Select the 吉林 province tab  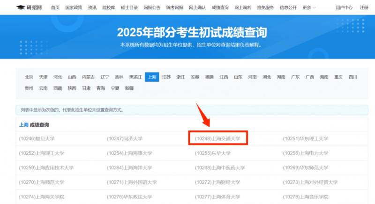click(x=119, y=77)
